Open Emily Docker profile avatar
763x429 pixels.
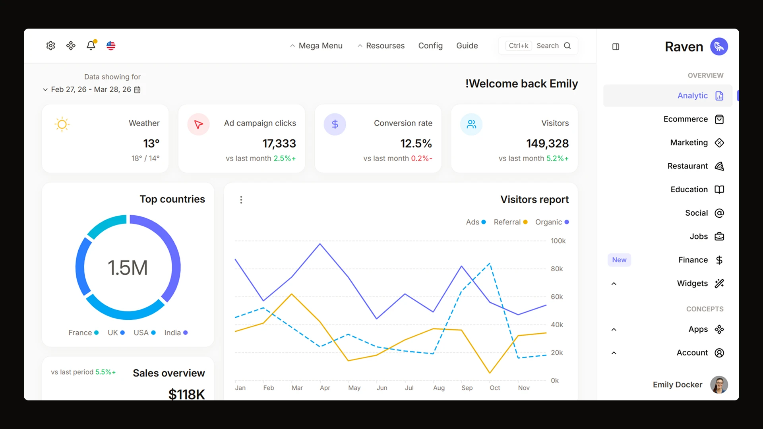[x=719, y=385]
